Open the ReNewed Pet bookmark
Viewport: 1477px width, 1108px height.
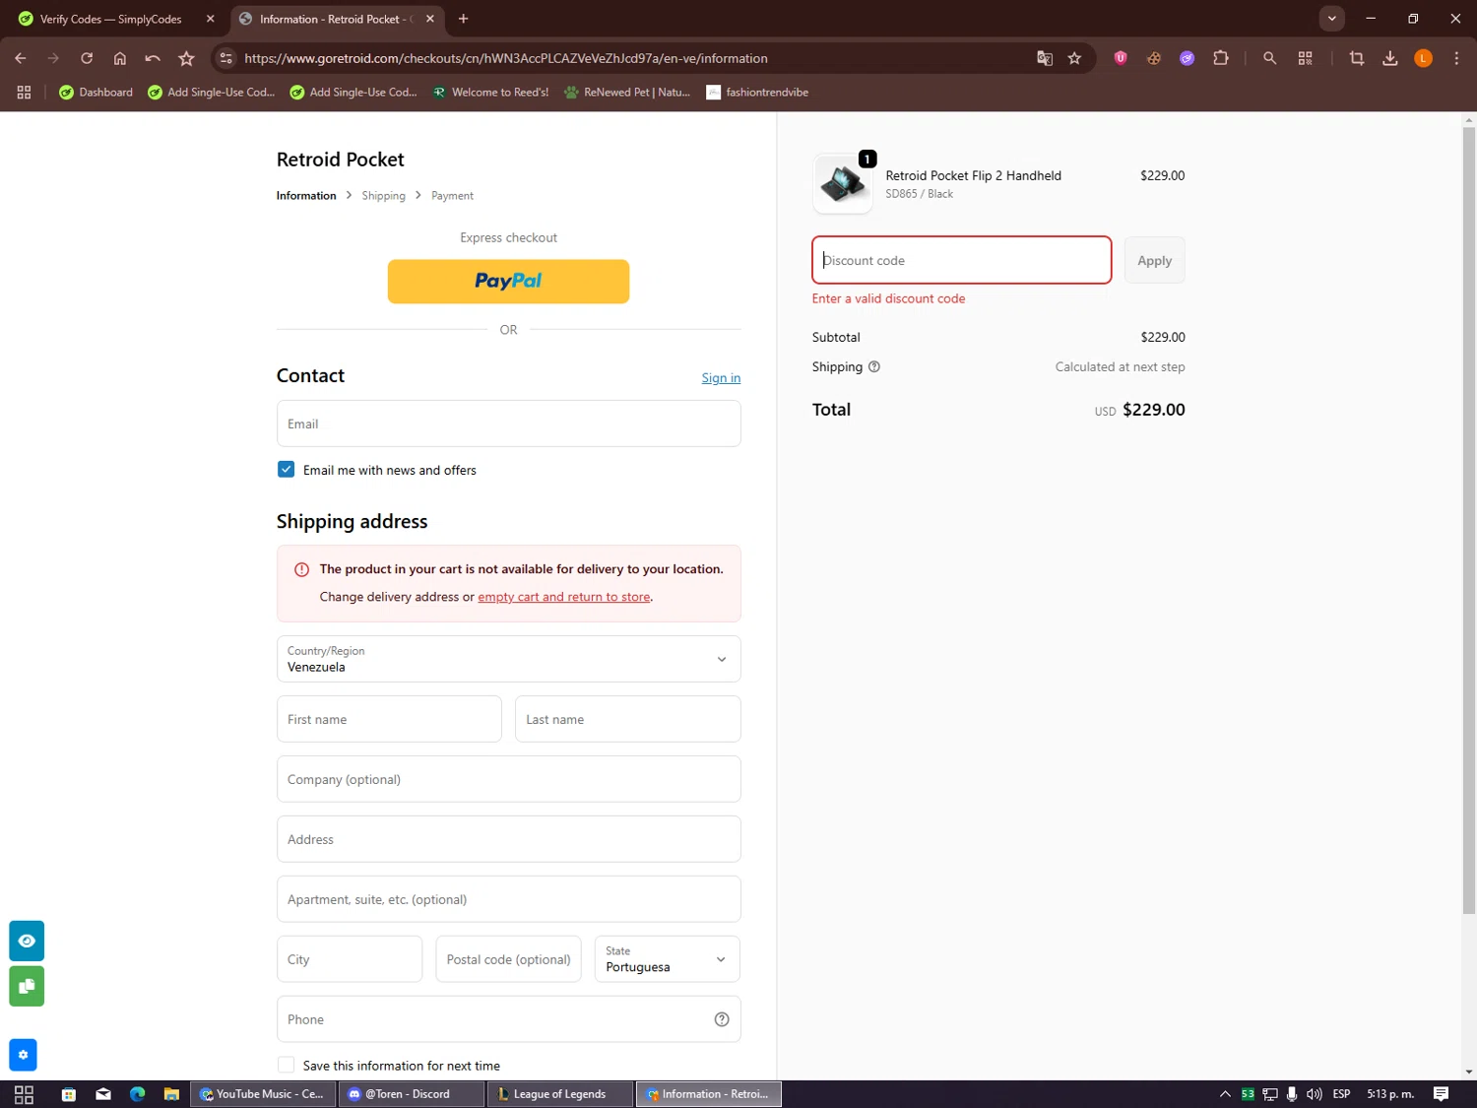point(627,92)
